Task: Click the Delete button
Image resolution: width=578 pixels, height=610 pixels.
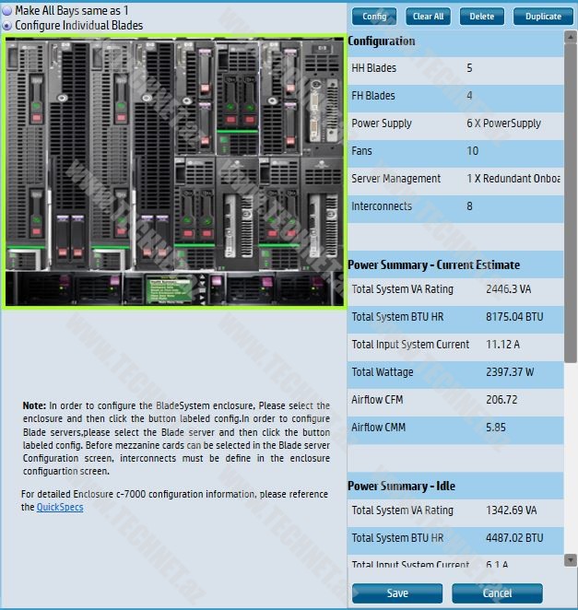Action: 482,17
